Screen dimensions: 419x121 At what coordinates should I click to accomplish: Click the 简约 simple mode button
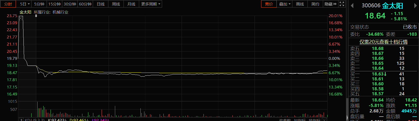(315, 4)
